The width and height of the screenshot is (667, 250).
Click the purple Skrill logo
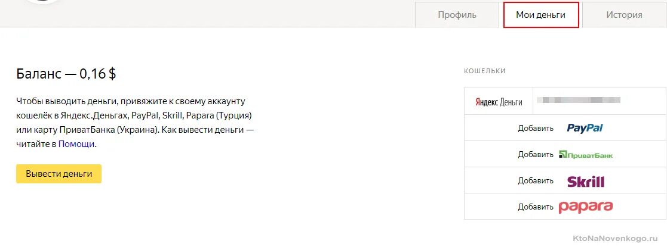(586, 182)
